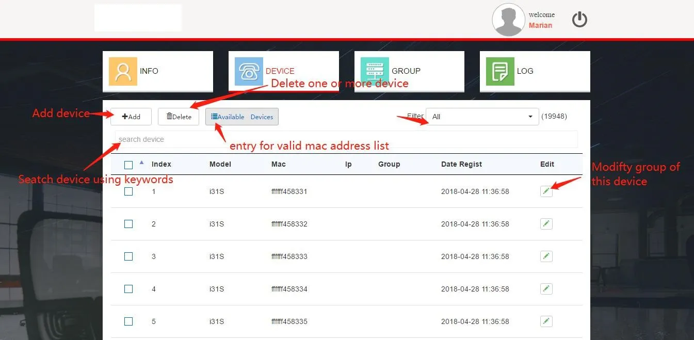Click the user profile avatar

click(x=508, y=19)
